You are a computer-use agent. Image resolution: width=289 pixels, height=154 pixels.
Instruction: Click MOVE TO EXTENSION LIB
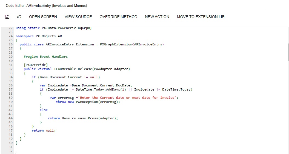tap(201, 17)
